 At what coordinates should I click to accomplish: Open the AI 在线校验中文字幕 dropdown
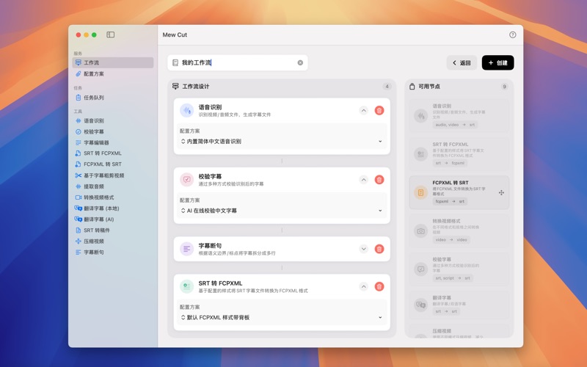click(282, 211)
